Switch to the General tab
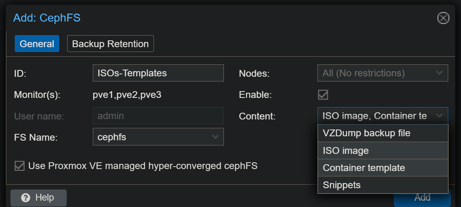461x207 pixels. [37, 44]
